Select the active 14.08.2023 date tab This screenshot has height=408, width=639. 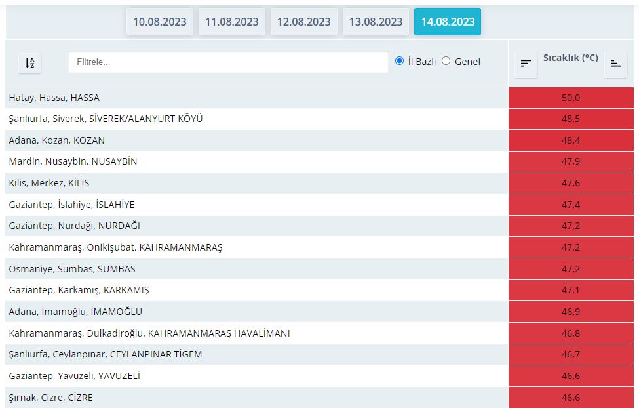coord(448,22)
